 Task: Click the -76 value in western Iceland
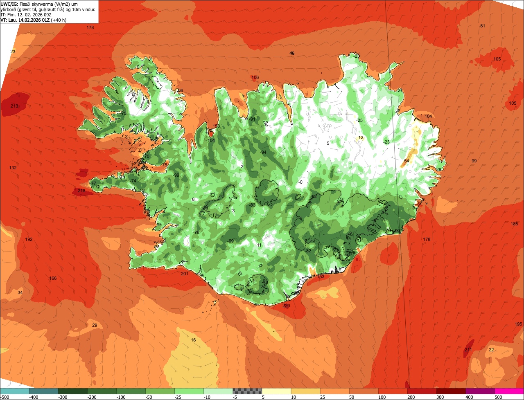[196, 232]
